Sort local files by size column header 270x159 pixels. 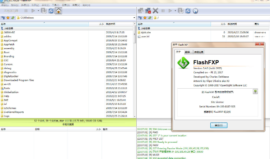(97, 24)
